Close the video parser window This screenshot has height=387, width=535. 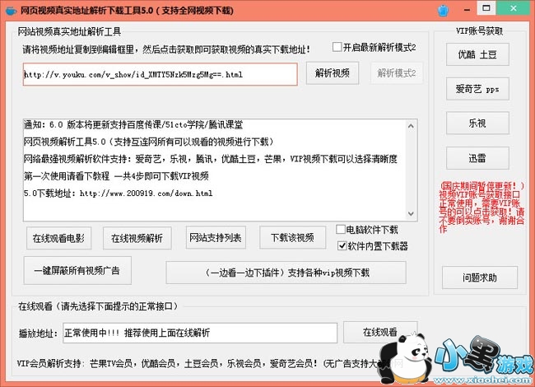coord(513,8)
